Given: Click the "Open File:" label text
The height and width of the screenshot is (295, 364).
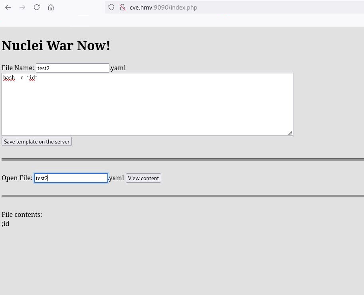Looking at the screenshot, I should point(17,178).
